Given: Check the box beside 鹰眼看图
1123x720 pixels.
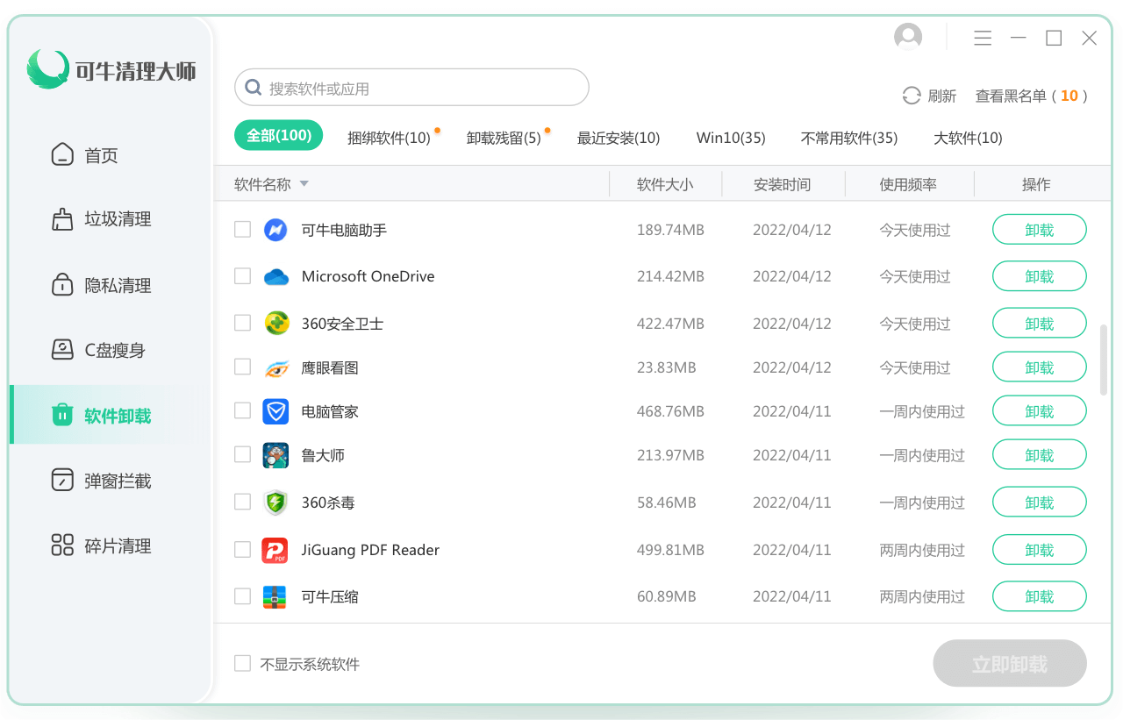Looking at the screenshot, I should (x=242, y=367).
